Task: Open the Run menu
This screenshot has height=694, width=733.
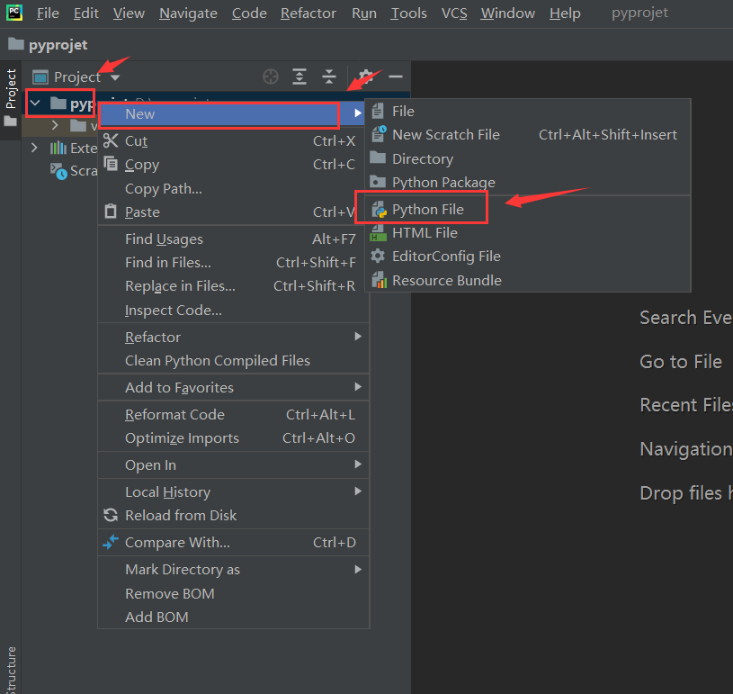Action: pos(364,14)
